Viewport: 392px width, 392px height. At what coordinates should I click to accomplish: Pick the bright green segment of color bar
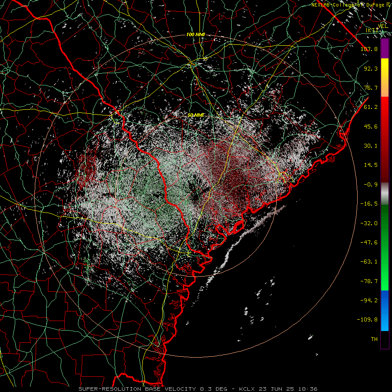[385, 247]
